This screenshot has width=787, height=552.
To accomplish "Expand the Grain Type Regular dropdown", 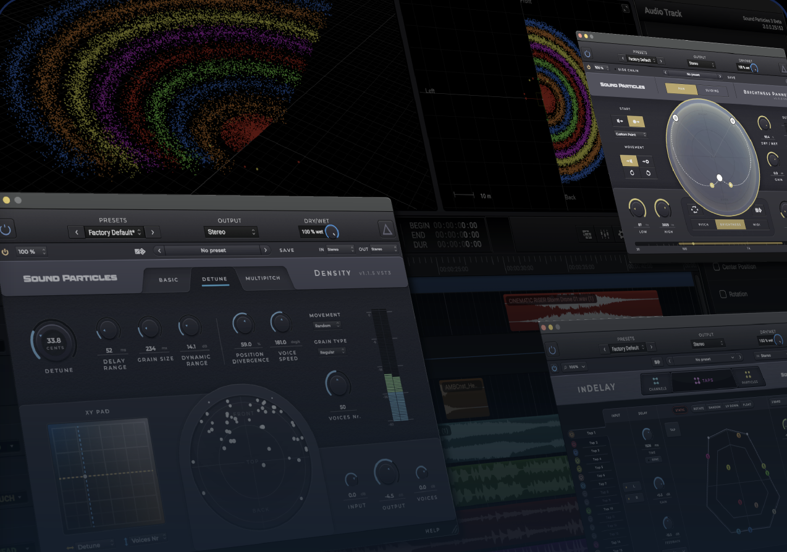I will click(x=331, y=352).
